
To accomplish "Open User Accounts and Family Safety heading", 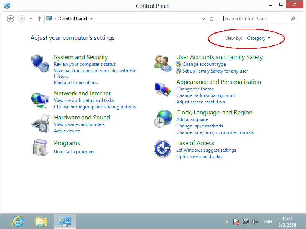I will click(220, 57).
